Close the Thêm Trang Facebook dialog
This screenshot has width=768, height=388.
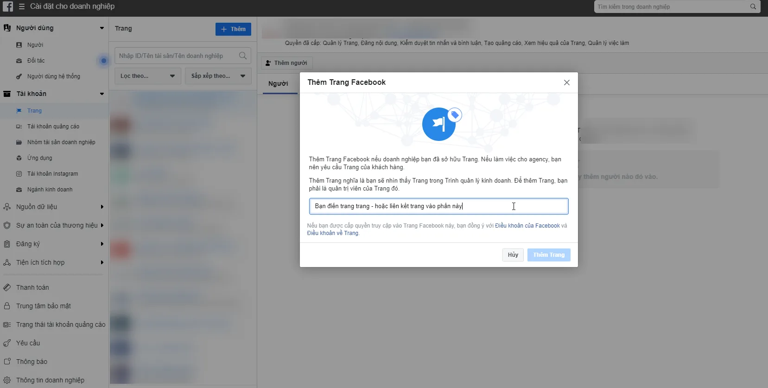point(566,83)
